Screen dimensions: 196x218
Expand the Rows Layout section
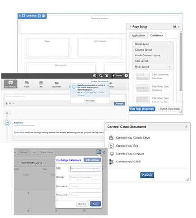coord(152,44)
